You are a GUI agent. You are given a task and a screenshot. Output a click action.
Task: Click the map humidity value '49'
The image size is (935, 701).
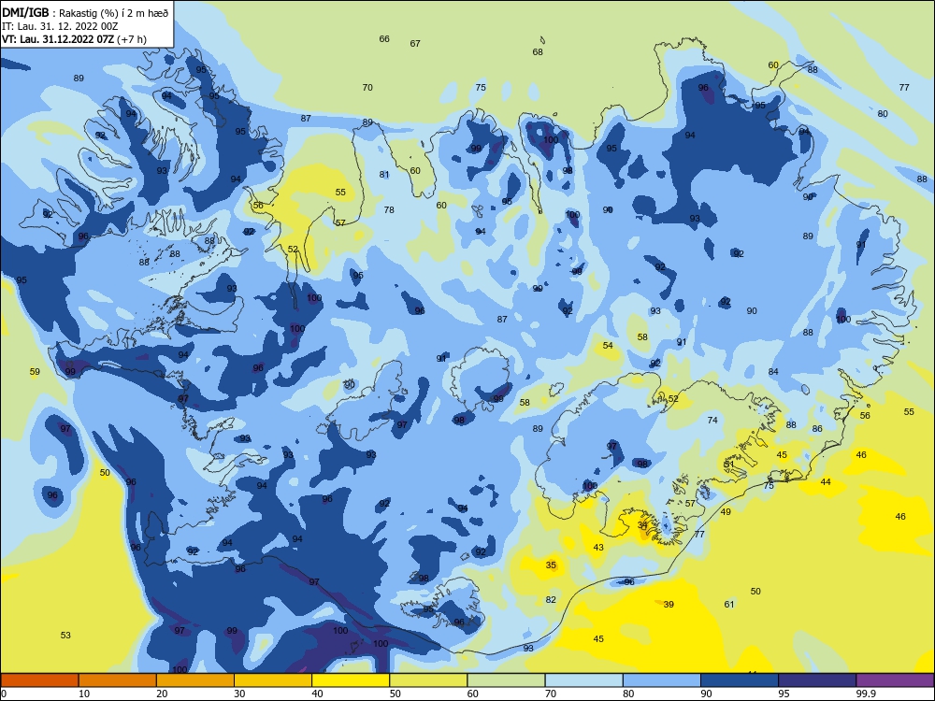click(726, 512)
